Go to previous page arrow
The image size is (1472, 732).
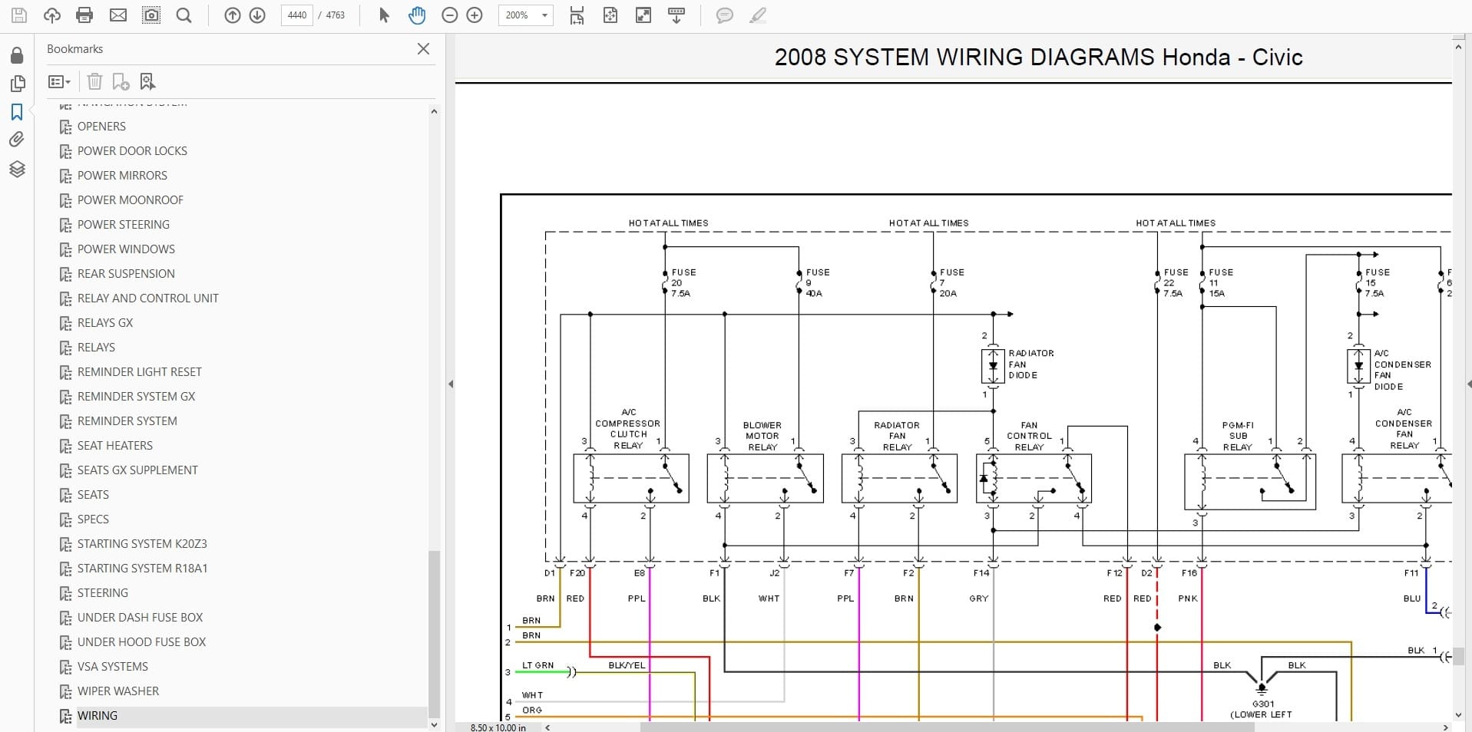(x=232, y=15)
